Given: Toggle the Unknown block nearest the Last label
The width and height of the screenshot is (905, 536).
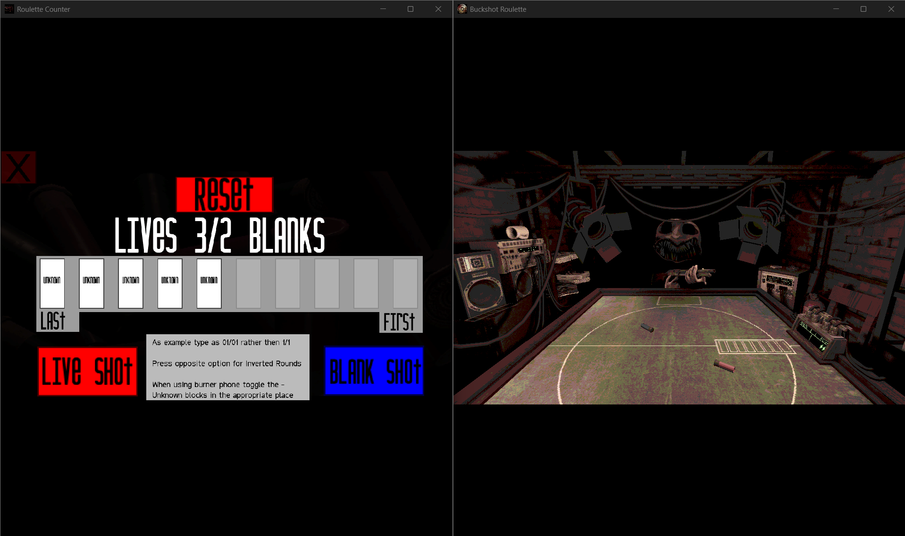Looking at the screenshot, I should point(52,283).
